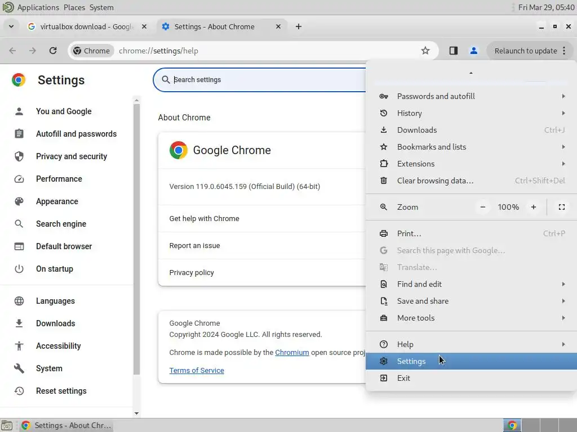This screenshot has height=432, width=577.
Task: Open Downloads from the Chrome menu
Action: coord(472,130)
